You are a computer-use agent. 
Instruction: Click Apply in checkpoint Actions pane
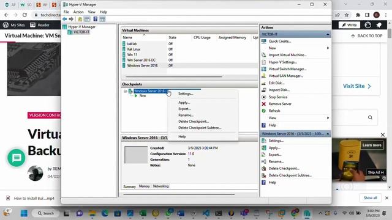click(x=274, y=148)
